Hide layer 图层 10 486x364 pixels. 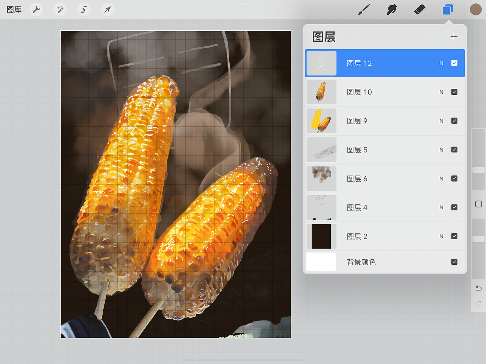tap(454, 92)
